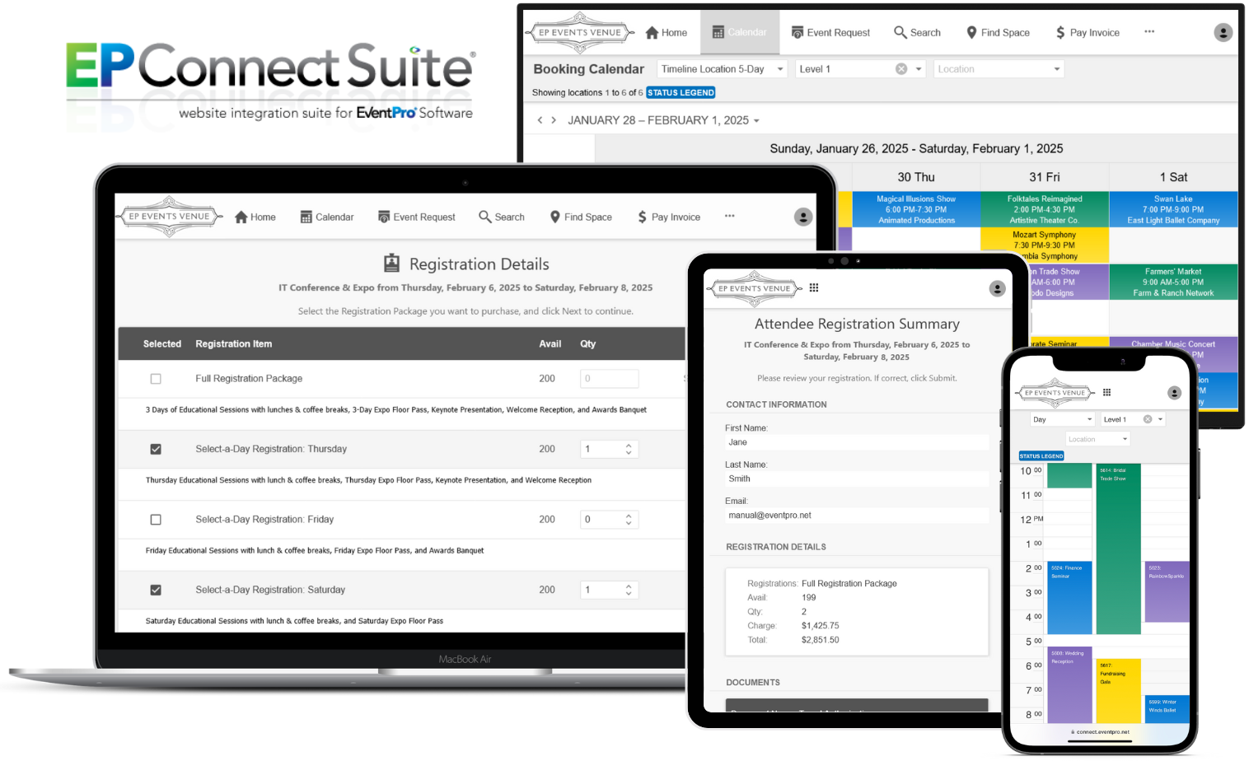Open the Finance Seminar event on the phone
1249x761 pixels.
click(1069, 598)
